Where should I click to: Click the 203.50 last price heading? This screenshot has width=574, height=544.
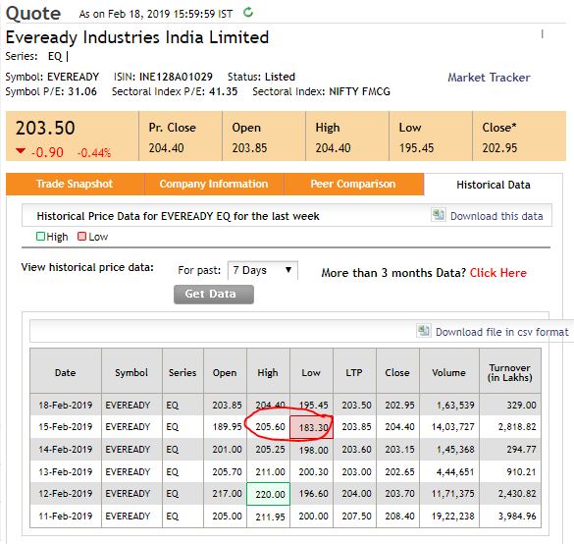(x=45, y=128)
